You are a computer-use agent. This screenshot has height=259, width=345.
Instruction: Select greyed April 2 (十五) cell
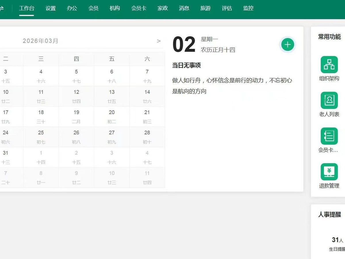[x=76, y=157]
